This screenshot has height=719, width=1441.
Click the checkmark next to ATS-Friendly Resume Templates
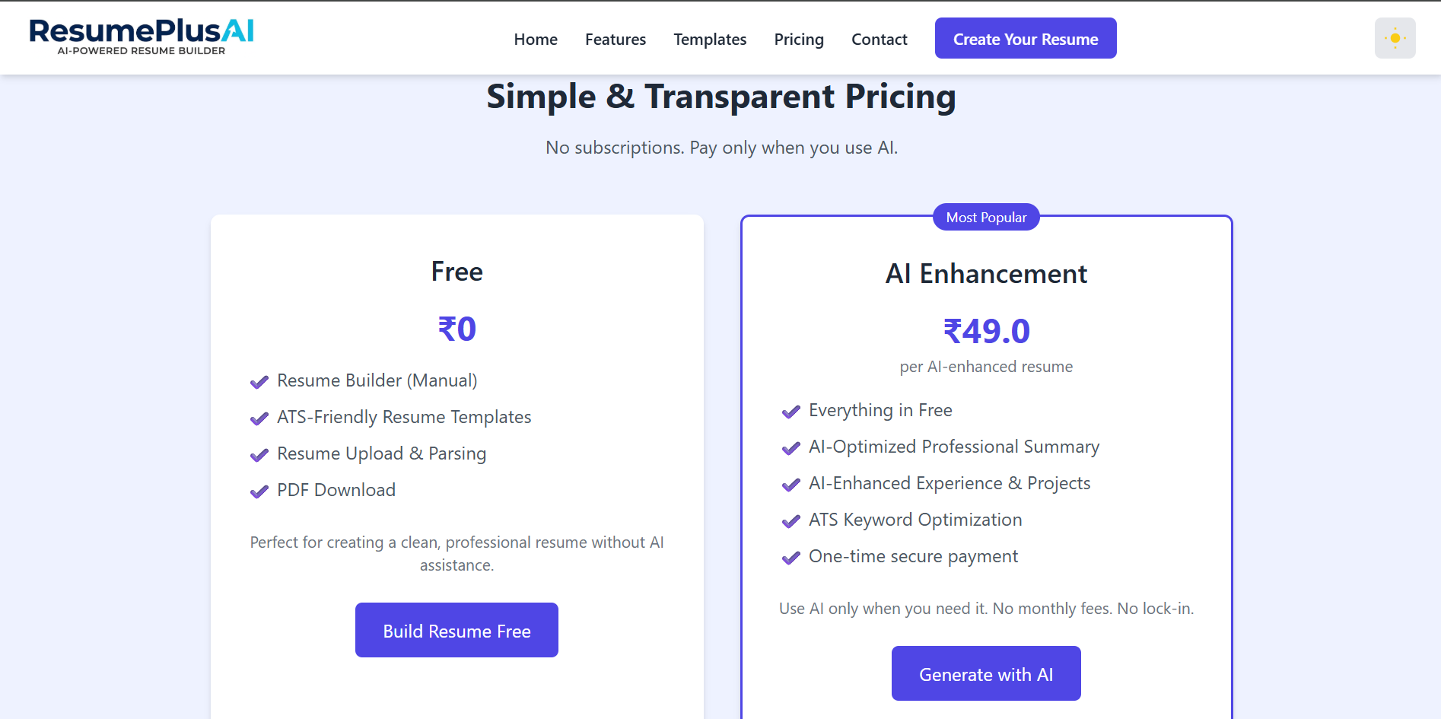click(259, 418)
